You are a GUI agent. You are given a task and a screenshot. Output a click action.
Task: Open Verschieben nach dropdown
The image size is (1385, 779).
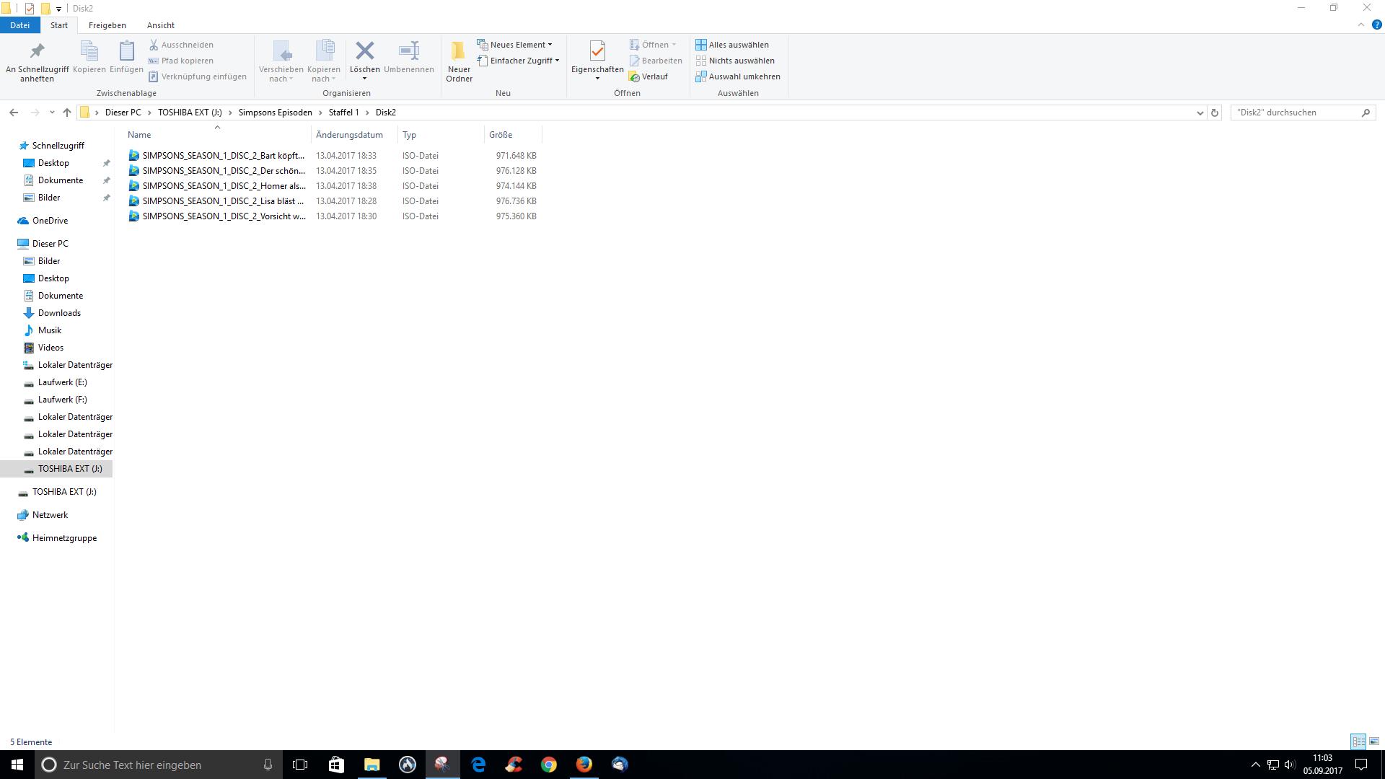click(x=281, y=61)
